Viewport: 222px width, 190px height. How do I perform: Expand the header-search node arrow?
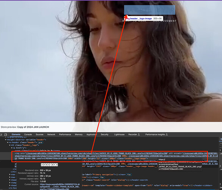point(10,180)
